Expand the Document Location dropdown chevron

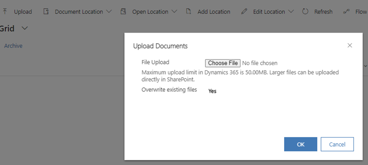[x=109, y=11]
